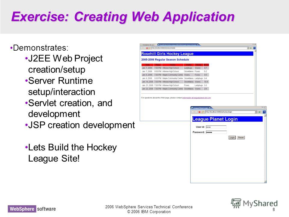Click the Login button
The height and width of the screenshot is (217, 289).
(x=232, y=137)
